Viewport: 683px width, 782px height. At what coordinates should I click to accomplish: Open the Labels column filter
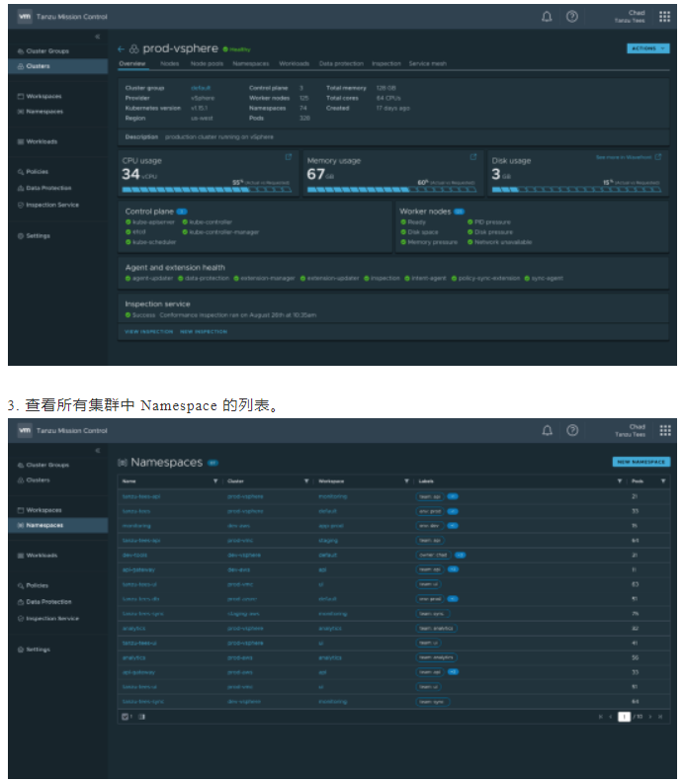point(619,481)
